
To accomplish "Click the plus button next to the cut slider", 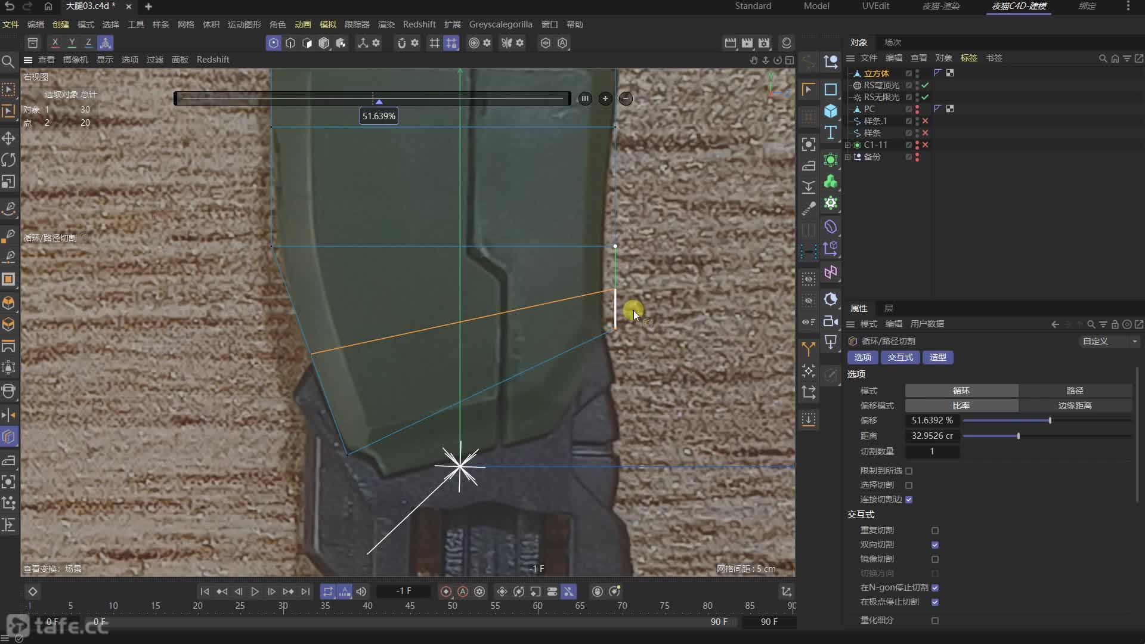I will [x=605, y=99].
